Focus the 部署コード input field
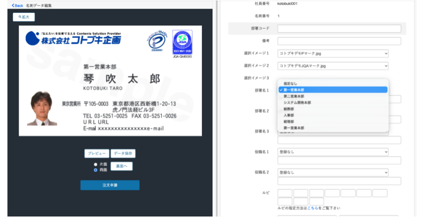 point(339,29)
